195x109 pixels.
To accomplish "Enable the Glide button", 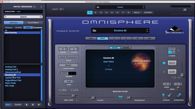I will tap(172, 72).
